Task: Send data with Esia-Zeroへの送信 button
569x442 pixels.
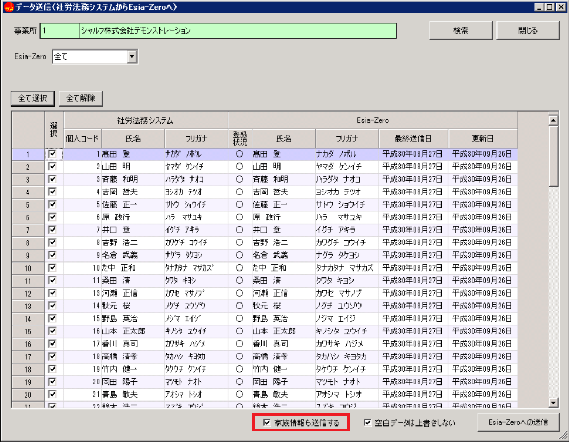Action: (x=518, y=422)
